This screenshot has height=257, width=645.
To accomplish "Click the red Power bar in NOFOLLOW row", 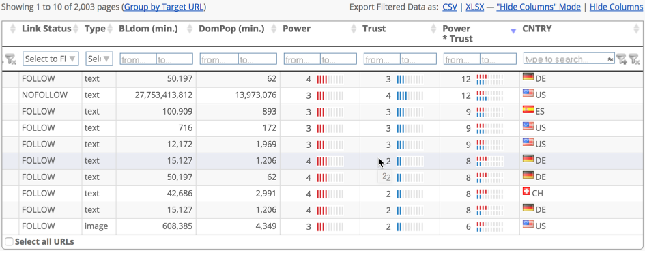I will [330, 95].
